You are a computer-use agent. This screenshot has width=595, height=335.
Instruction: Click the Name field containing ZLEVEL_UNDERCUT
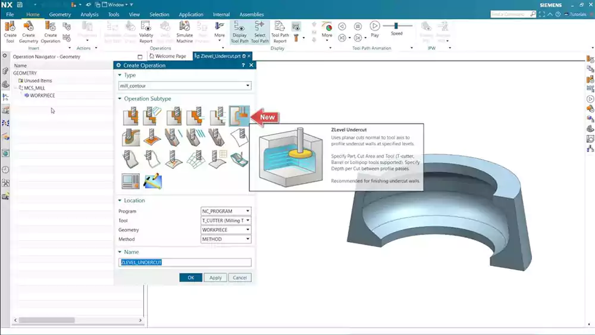pos(184,262)
